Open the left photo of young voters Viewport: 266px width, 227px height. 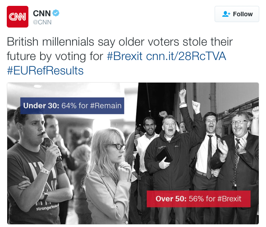coord(73,153)
